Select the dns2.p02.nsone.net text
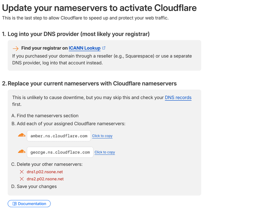The image size is (259, 214). coord(45,179)
